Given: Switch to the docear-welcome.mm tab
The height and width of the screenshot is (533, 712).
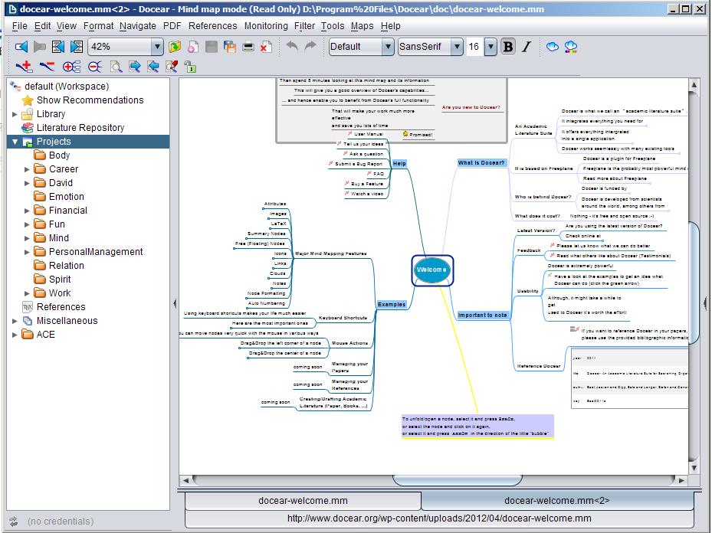Looking at the screenshot, I should click(303, 501).
